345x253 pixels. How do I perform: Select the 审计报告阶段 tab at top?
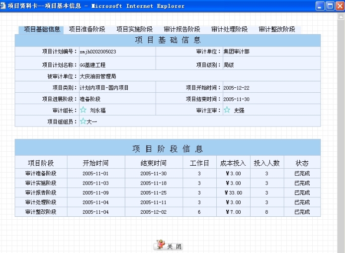[x=182, y=29]
